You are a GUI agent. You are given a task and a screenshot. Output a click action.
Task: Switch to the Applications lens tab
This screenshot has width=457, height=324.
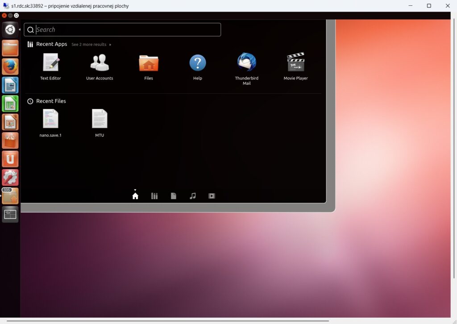click(x=154, y=196)
